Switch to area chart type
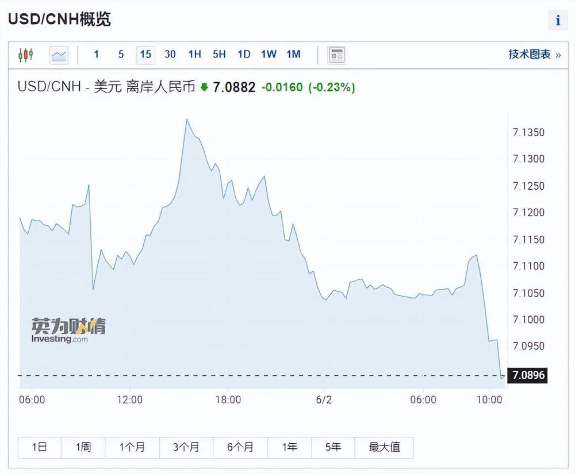The height and width of the screenshot is (473, 575). pyautogui.click(x=59, y=55)
